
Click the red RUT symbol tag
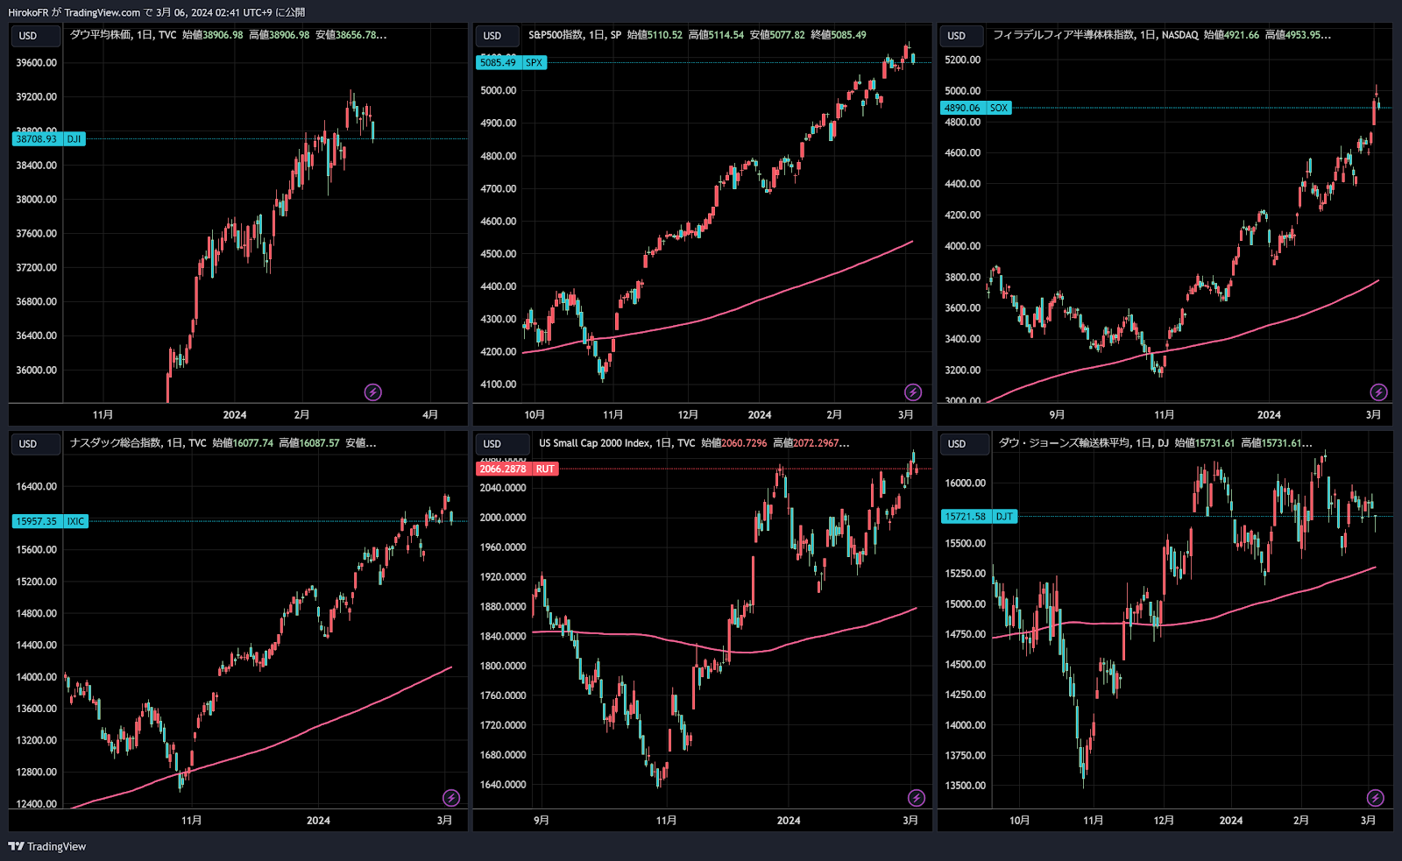[545, 469]
